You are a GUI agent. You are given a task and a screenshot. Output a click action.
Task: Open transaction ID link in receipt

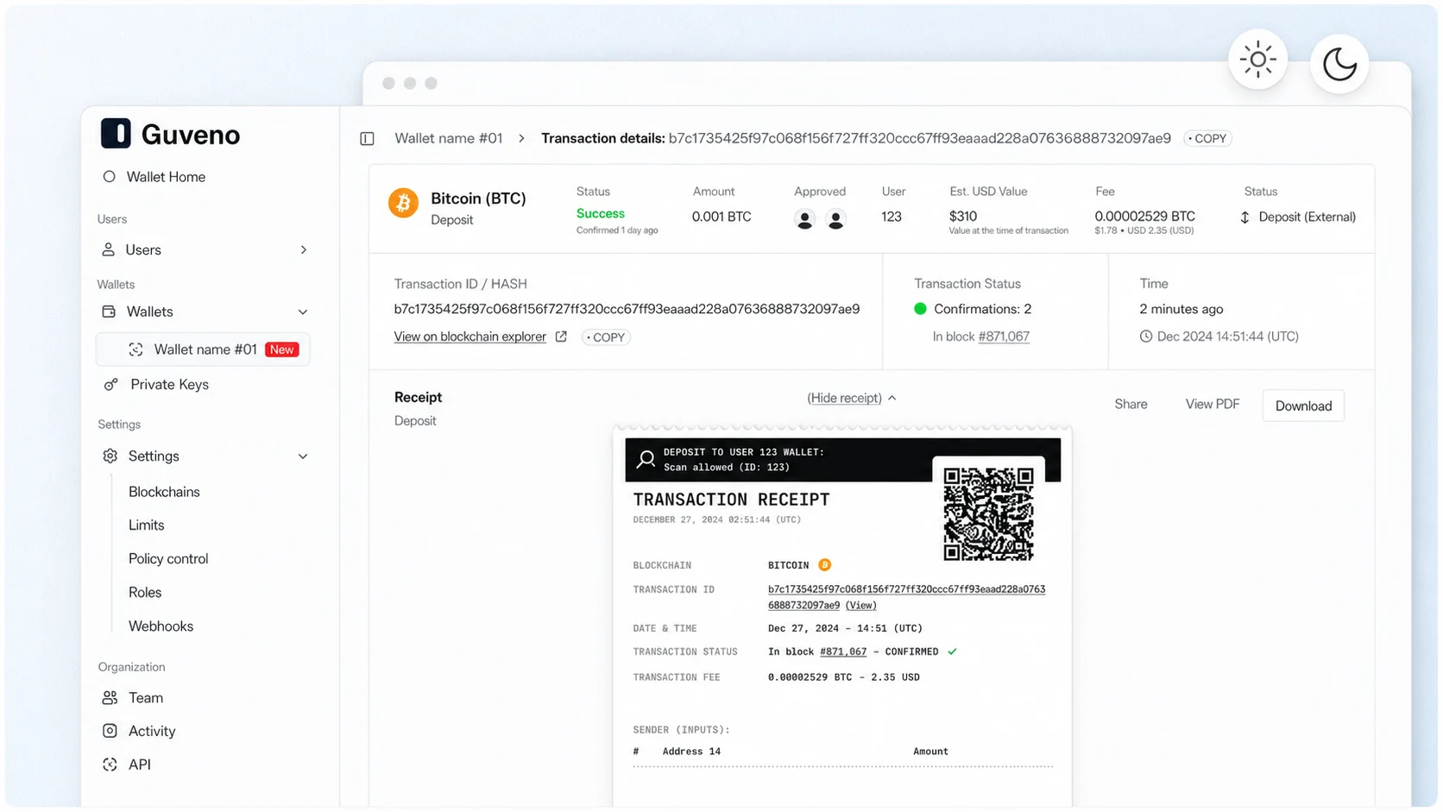click(x=906, y=597)
